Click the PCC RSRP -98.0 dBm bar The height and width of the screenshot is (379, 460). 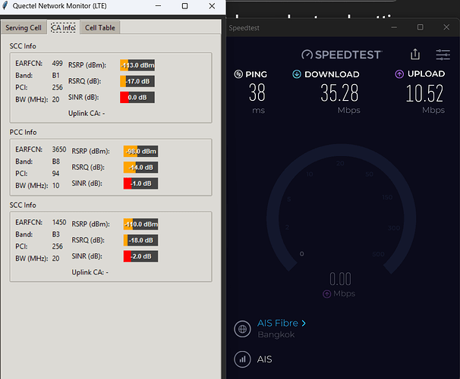click(140, 150)
